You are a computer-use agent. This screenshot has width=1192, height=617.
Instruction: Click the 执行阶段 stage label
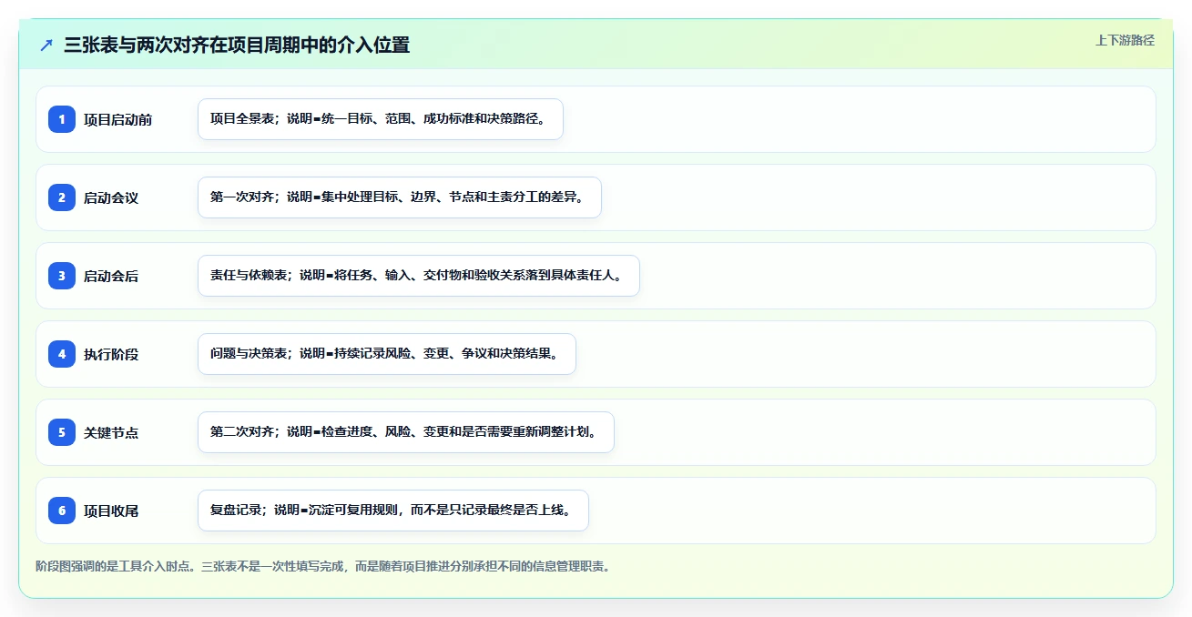111,354
